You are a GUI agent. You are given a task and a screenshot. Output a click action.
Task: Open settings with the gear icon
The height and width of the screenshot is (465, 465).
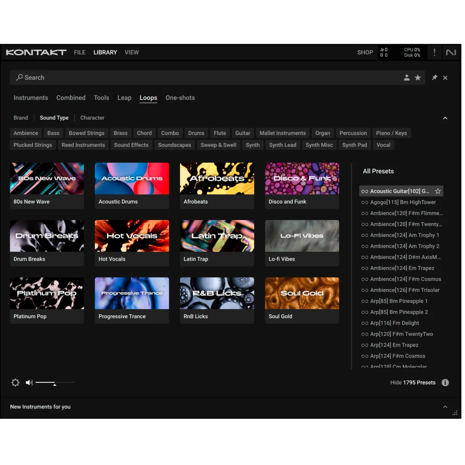click(x=15, y=382)
